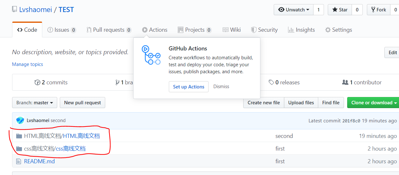
Task: Click the repository book icon beside Lvshaomei
Action: [14, 10]
